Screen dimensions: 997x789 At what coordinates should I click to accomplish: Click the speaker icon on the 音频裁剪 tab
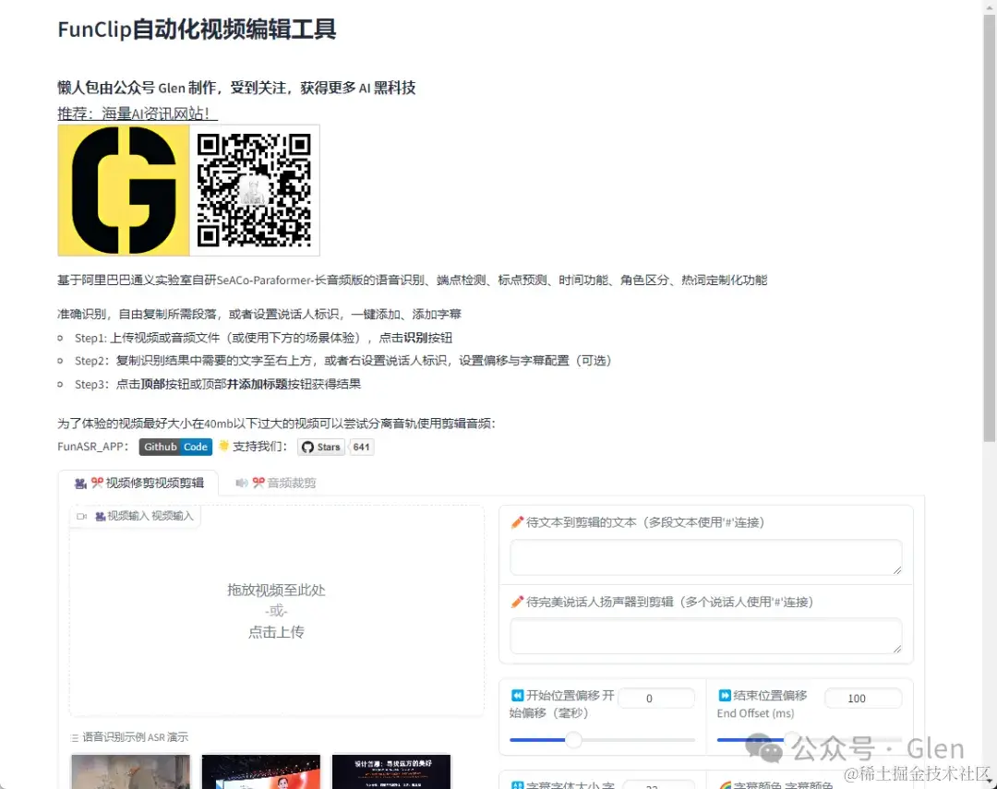coord(240,482)
